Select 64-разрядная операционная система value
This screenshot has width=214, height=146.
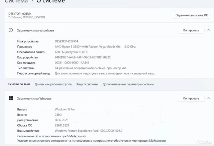point(91,68)
